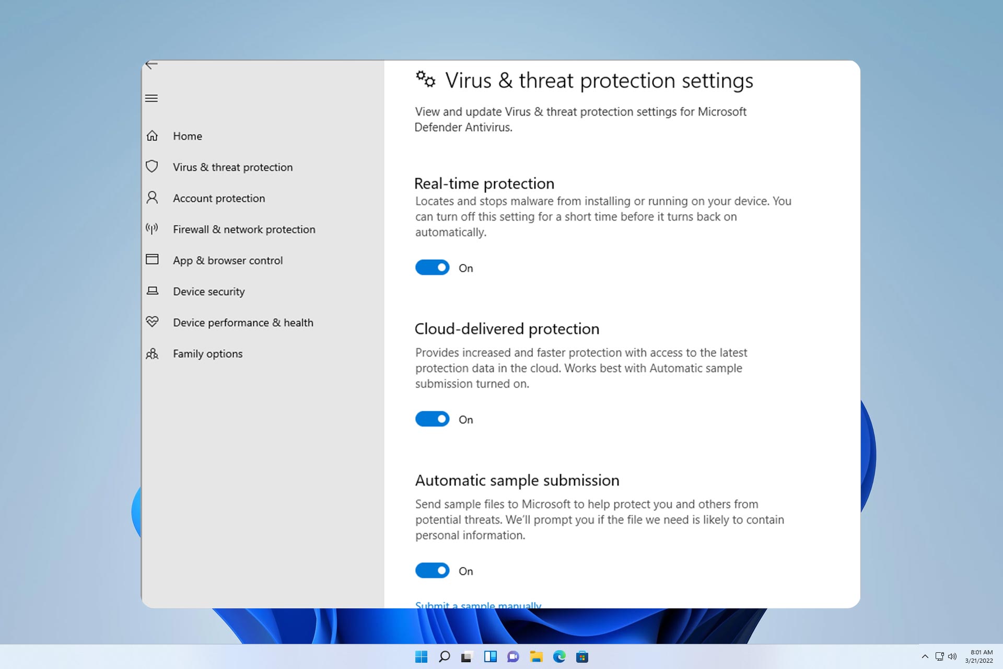Turn off Real-time protection toggle
Viewport: 1003px width, 669px height.
coord(433,268)
